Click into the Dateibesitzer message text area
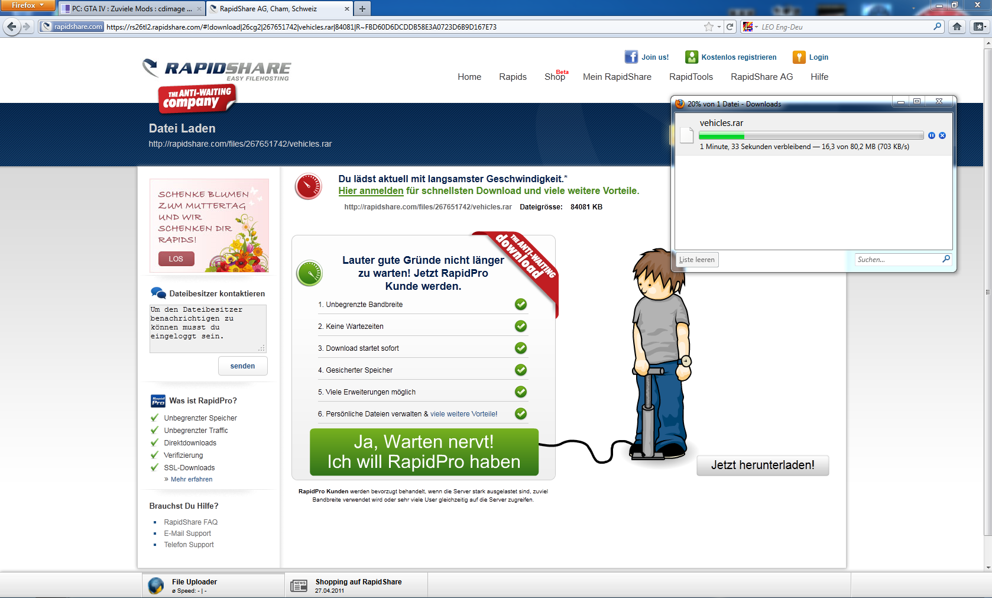 click(x=208, y=329)
